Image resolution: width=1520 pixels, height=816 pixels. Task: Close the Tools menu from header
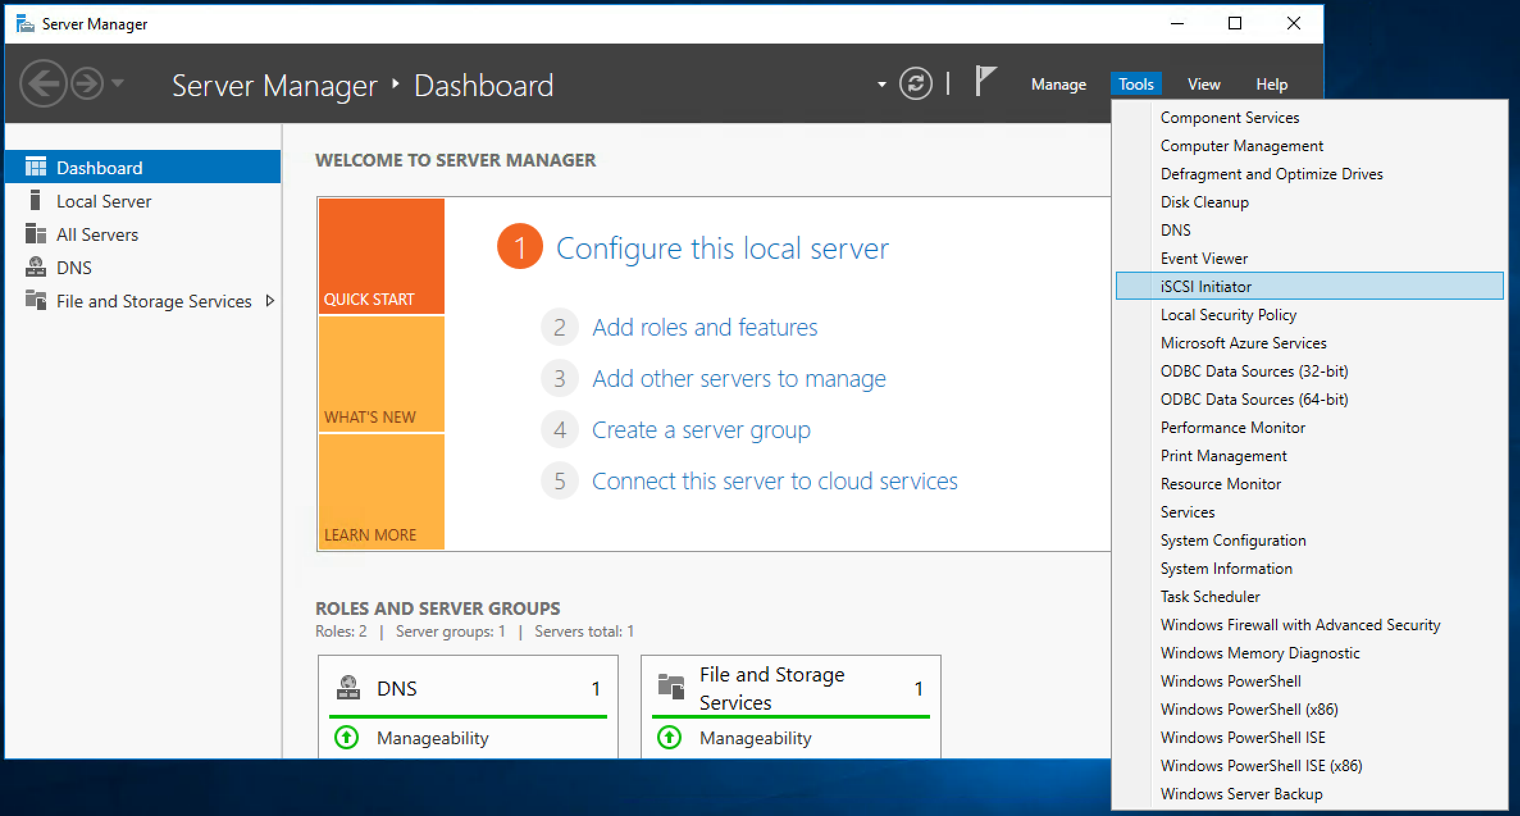[x=1136, y=85]
